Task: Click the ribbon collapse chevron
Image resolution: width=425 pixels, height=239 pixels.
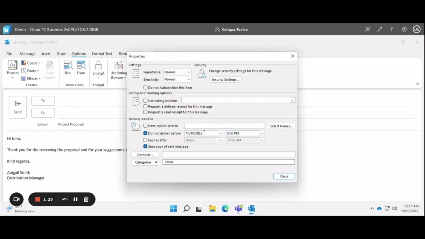Action: (417, 84)
